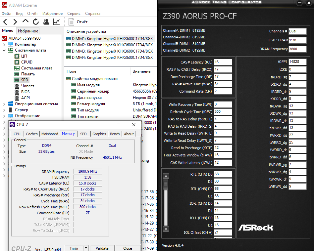Select the Отображение tree node
314x251 pixels.
27,116
